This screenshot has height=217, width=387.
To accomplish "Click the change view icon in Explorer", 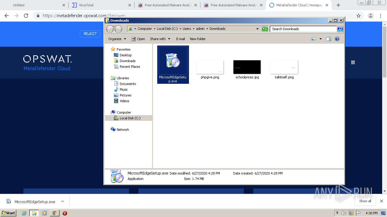I will tap(313, 39).
